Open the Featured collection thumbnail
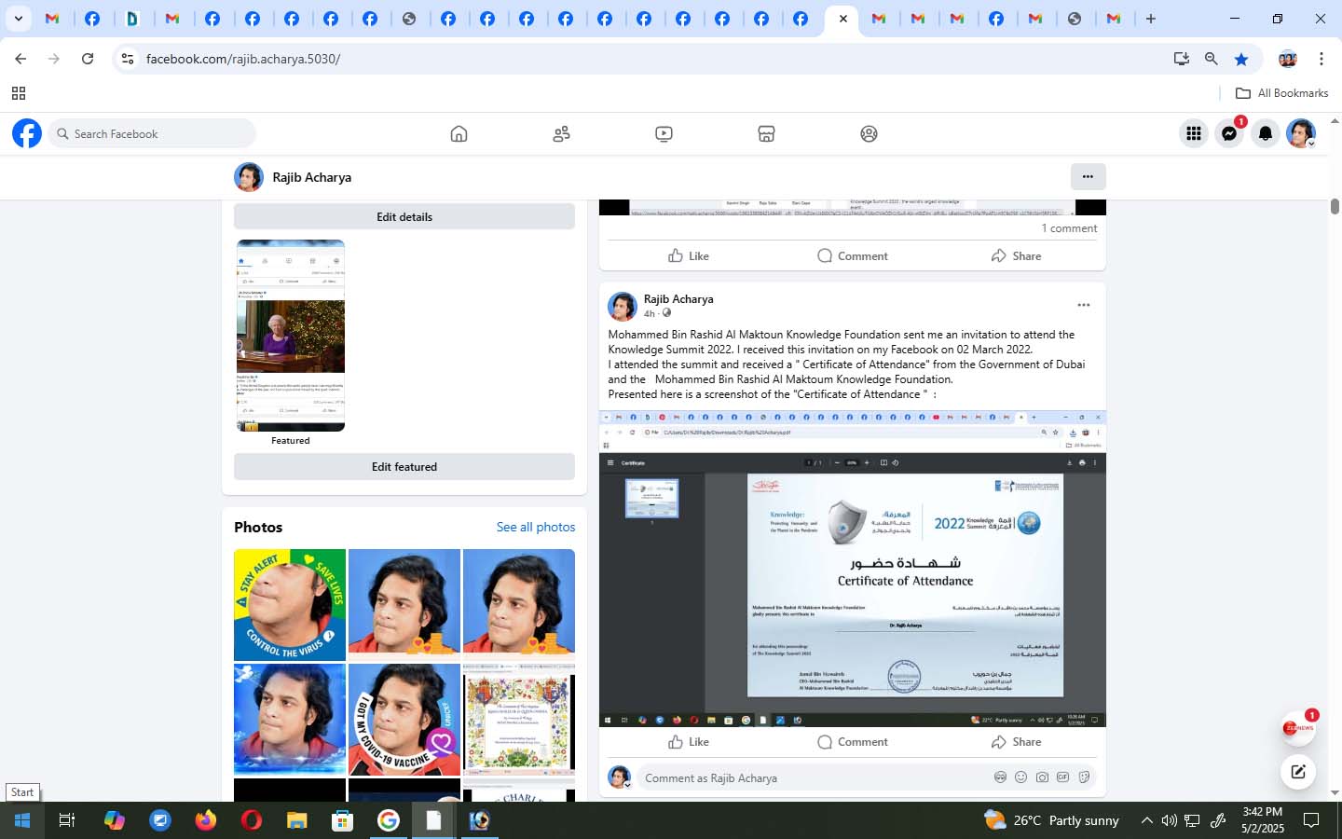This screenshot has height=839, width=1342. (291, 336)
